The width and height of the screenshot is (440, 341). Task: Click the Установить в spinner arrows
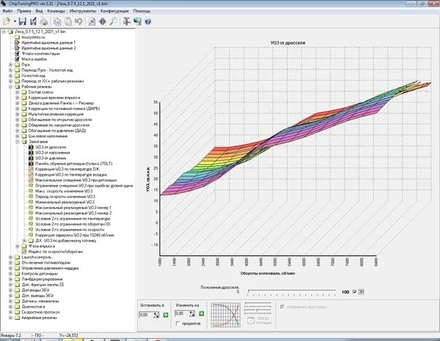click(157, 315)
